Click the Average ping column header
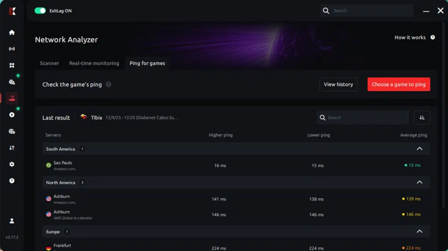 pyautogui.click(x=413, y=135)
